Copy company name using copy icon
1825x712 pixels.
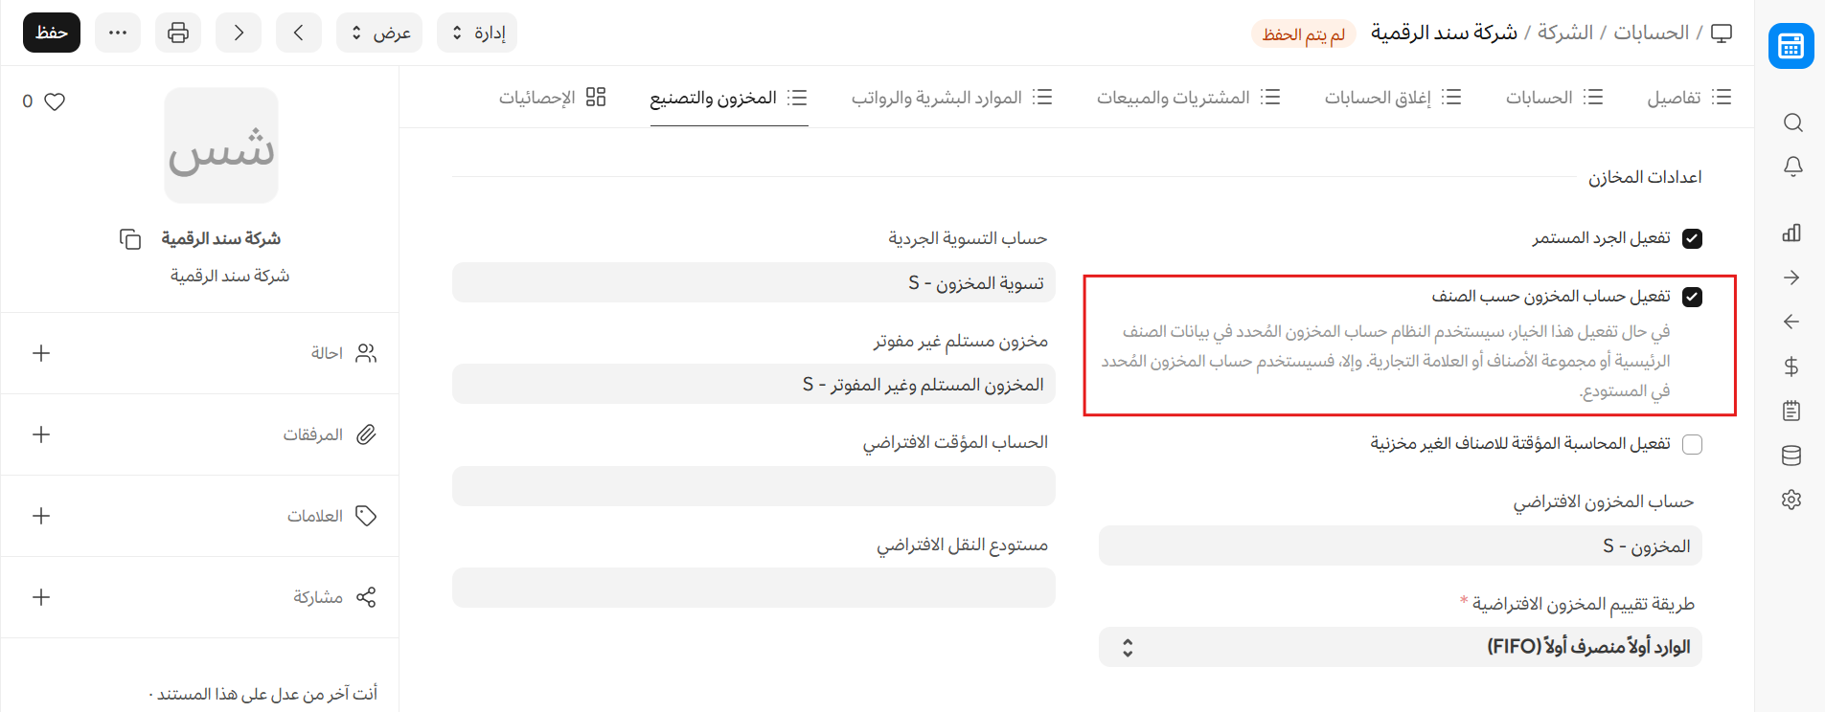[x=130, y=238]
